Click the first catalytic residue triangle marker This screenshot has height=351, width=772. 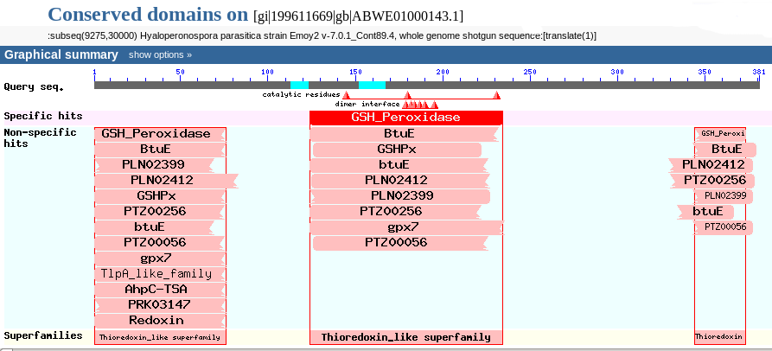[346, 95]
